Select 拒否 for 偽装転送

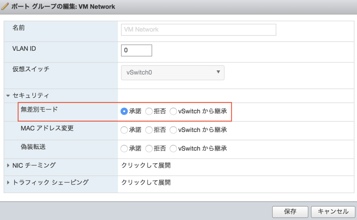[149, 149]
